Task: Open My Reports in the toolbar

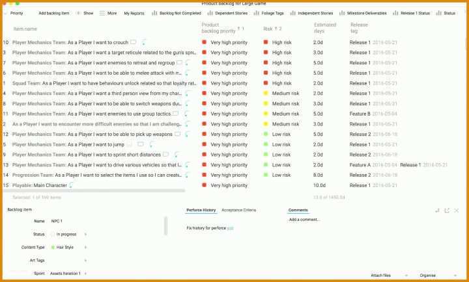Action: [134, 13]
